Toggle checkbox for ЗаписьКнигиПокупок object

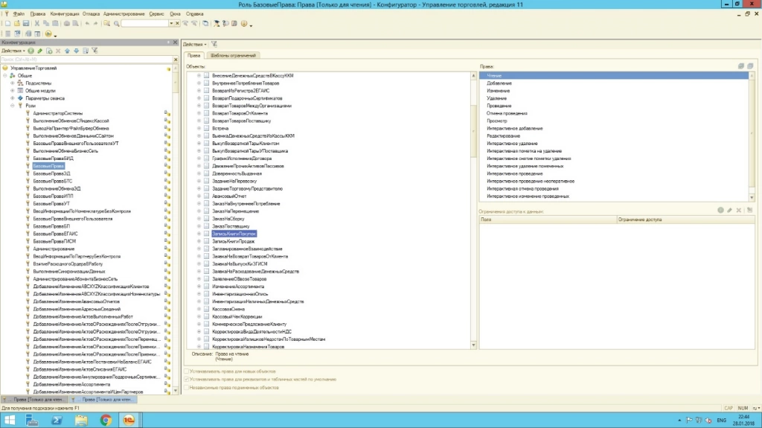207,233
